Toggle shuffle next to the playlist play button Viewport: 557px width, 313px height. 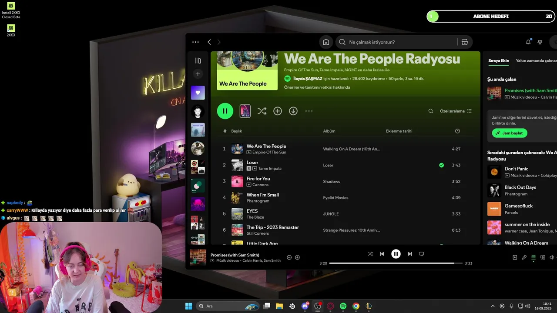(262, 111)
